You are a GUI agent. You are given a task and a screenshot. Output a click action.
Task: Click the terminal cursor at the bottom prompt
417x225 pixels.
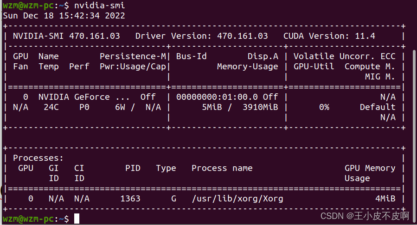tap(77, 219)
